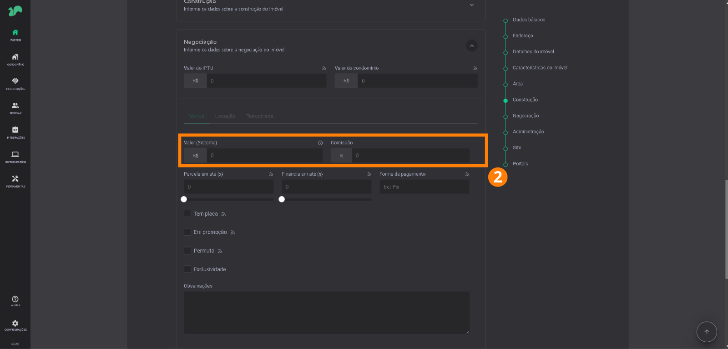The image size is (728, 349).
Task: Click the app logo in top-left
Action: tap(15, 11)
